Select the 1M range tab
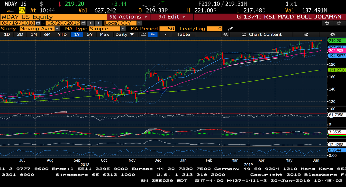The width and height of the screenshot is (346, 187). 34,34
